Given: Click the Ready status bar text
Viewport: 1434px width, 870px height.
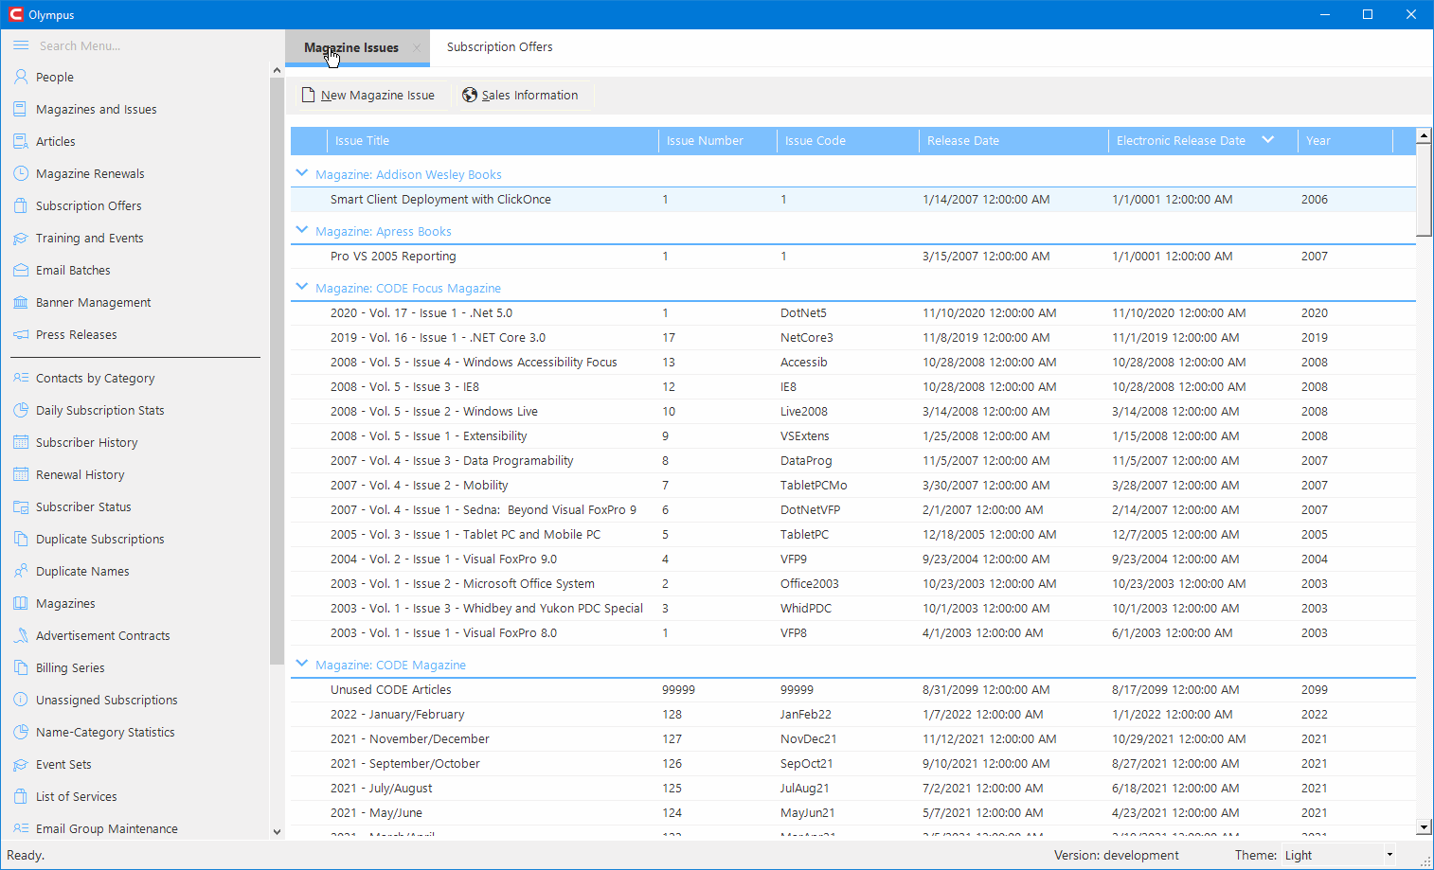Looking at the screenshot, I should (26, 855).
